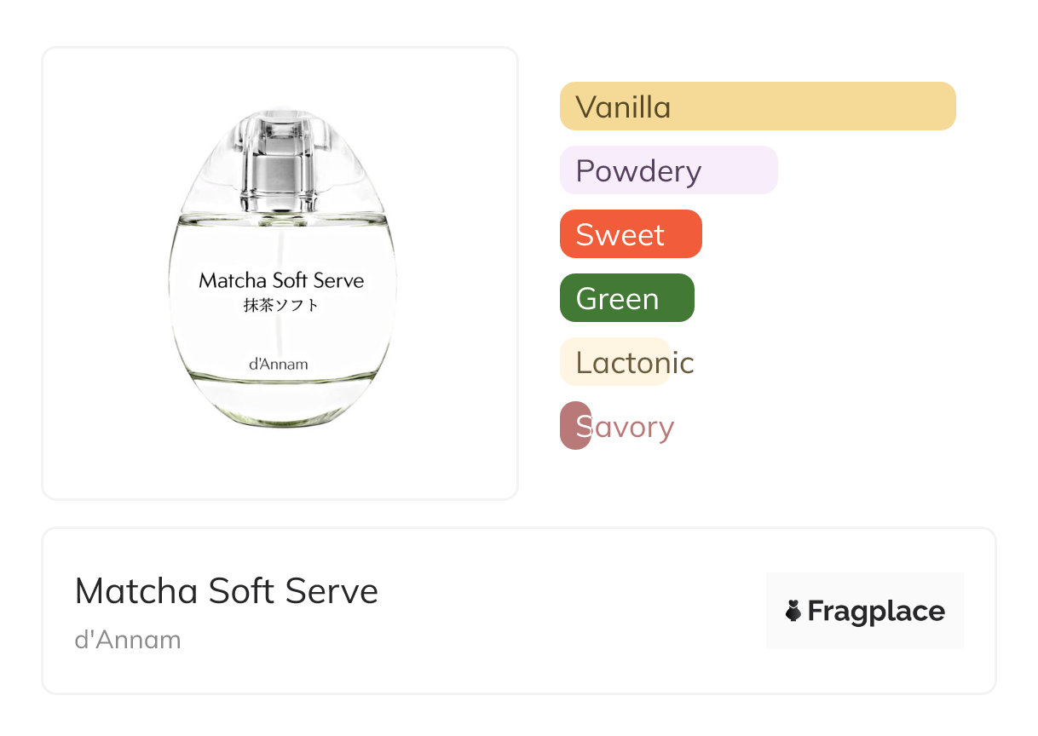Click the Japanese text on the bottle label

(281, 305)
